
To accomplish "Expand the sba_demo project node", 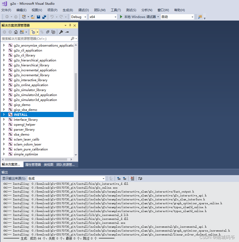I will (x=4, y=134).
